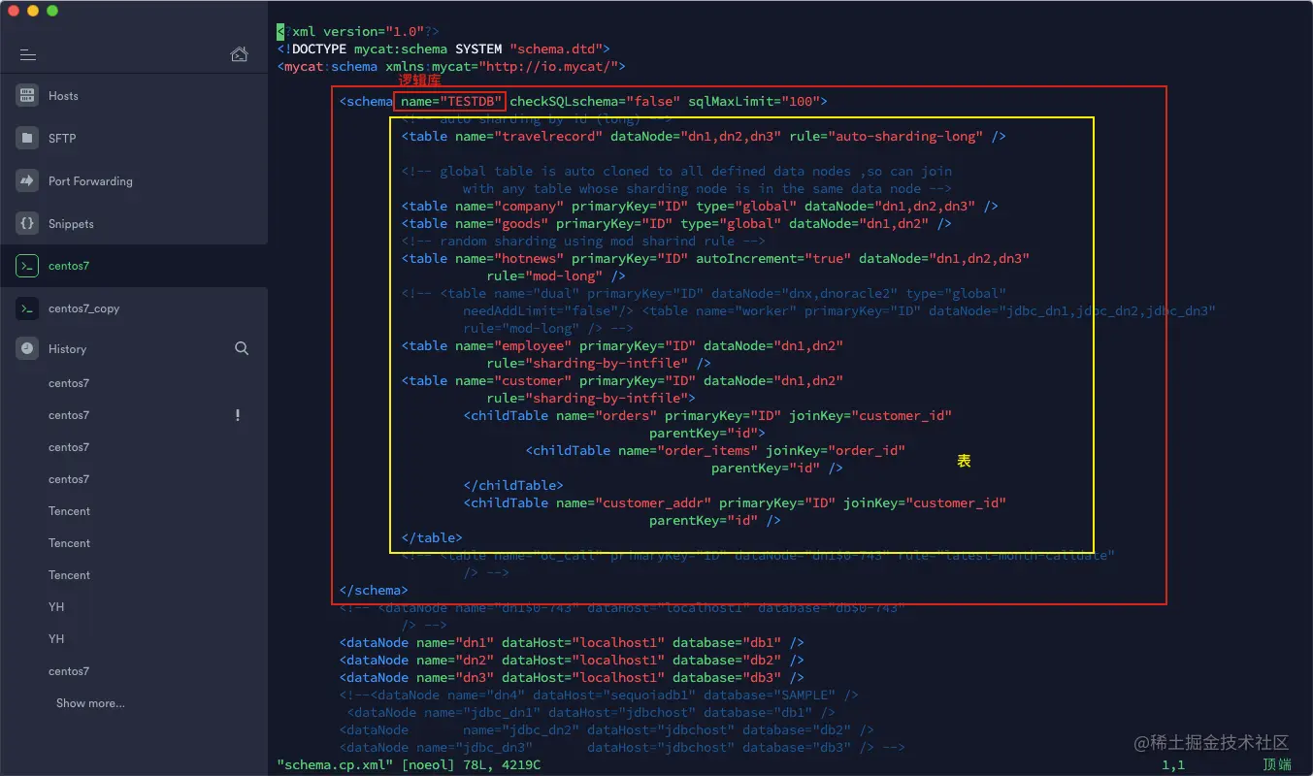The width and height of the screenshot is (1313, 776).
Task: Click the home vault icon in sidebar
Action: [239, 54]
